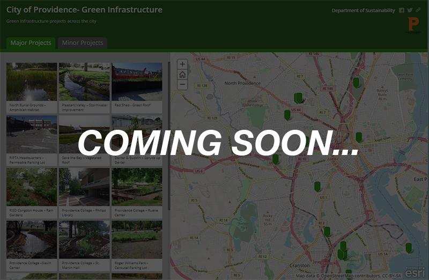Open the City of Providence P logo
Screen dimensions: 429x280
[x=413, y=25]
